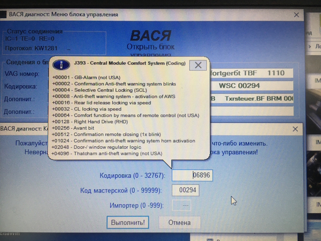The image size is (321, 241).
Task: Click the ВАСЯ logo heading
Action: tap(151, 36)
